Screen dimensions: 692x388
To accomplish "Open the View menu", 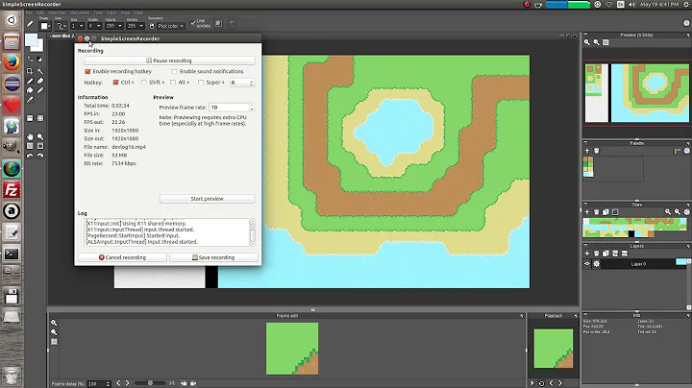I will coord(125,12).
